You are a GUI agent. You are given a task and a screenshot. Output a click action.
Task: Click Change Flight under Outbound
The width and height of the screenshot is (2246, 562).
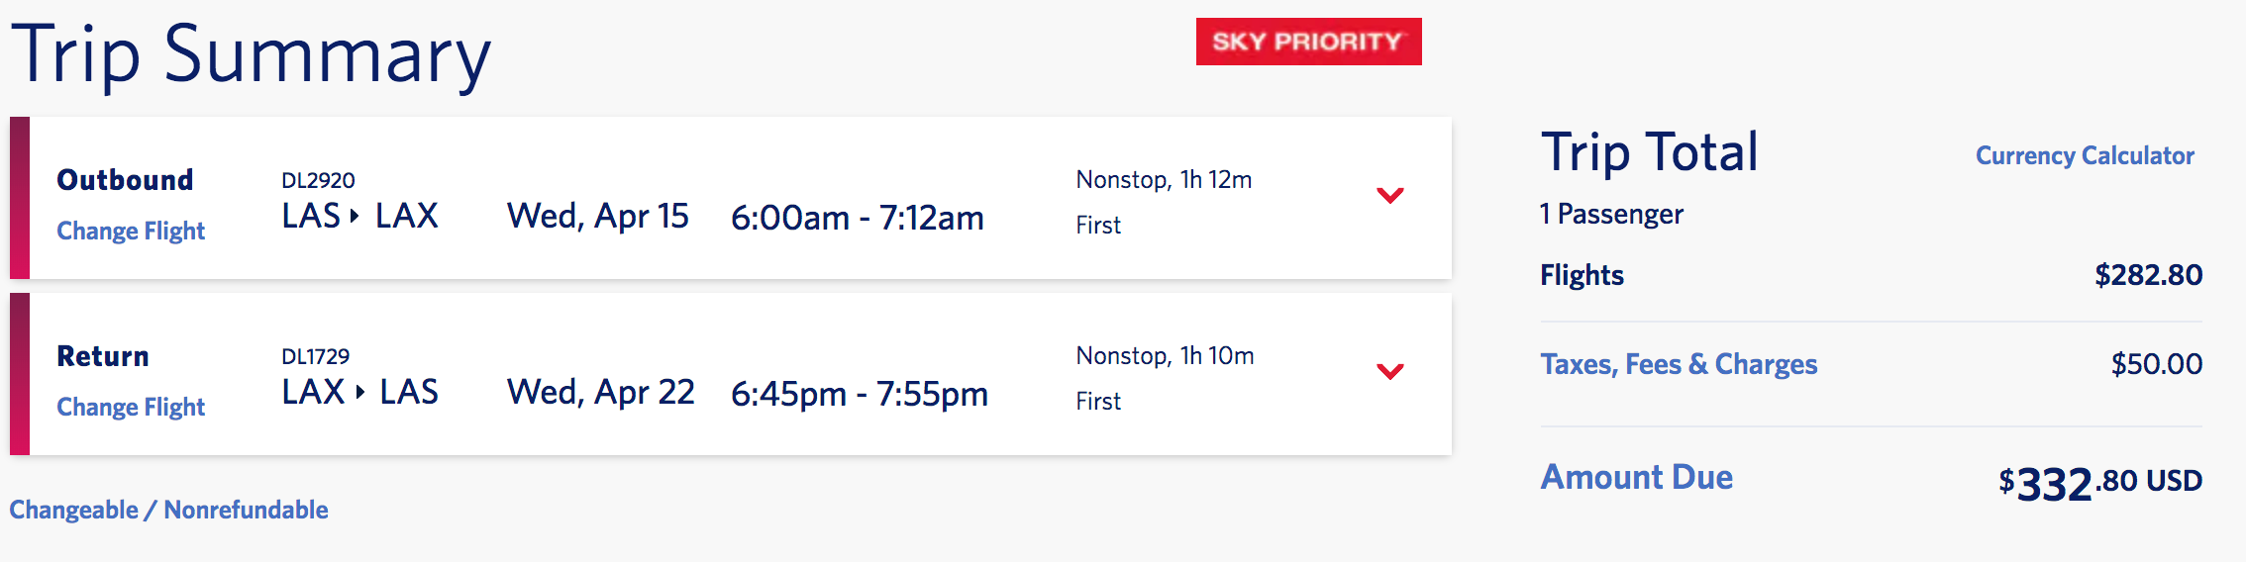click(131, 231)
